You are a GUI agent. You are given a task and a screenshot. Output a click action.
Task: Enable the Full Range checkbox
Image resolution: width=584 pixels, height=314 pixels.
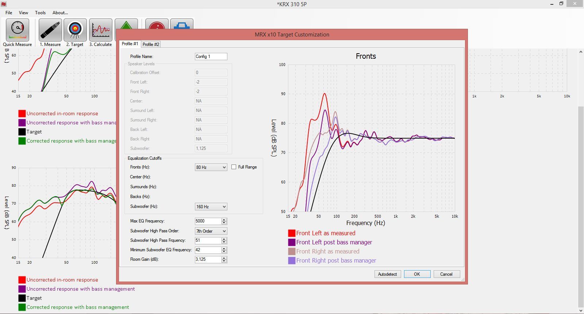pyautogui.click(x=234, y=167)
